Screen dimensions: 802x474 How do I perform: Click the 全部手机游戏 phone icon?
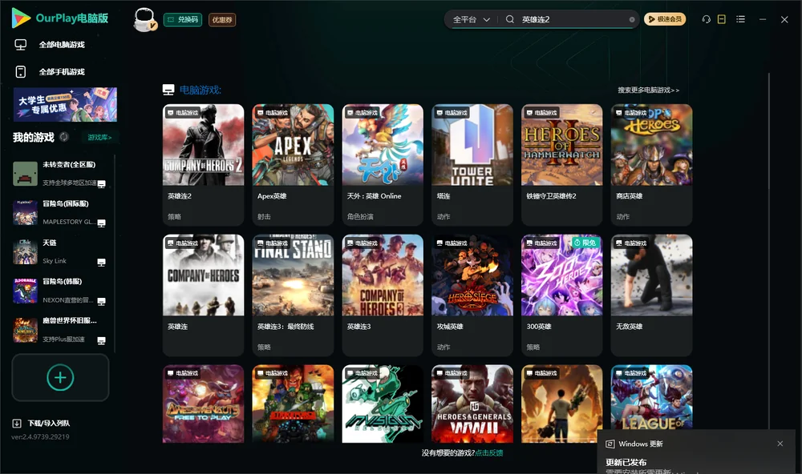(21, 72)
